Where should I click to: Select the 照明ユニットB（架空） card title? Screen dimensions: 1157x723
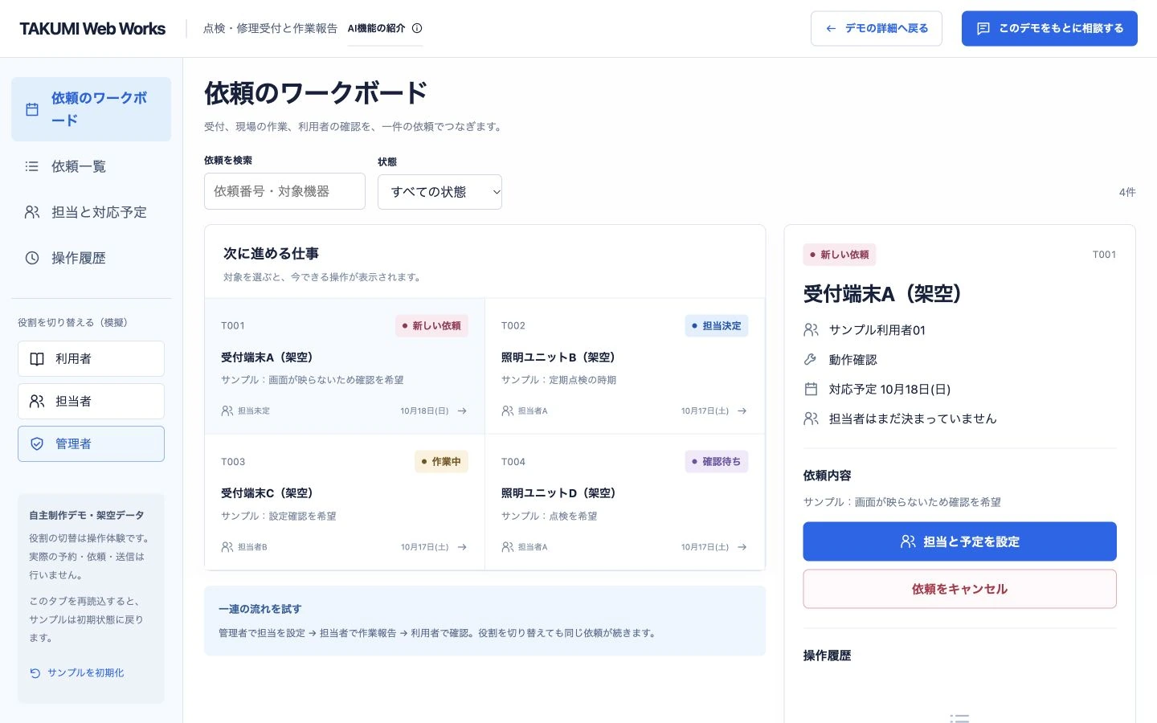click(x=558, y=357)
